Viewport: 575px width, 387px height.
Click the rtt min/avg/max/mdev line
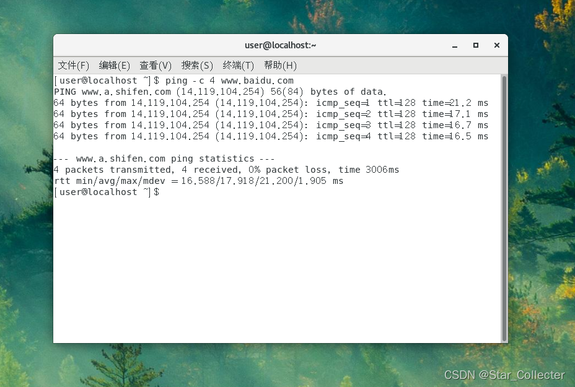click(x=199, y=181)
